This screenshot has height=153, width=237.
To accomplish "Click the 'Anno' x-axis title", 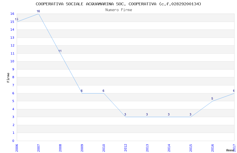I will [230, 150].
